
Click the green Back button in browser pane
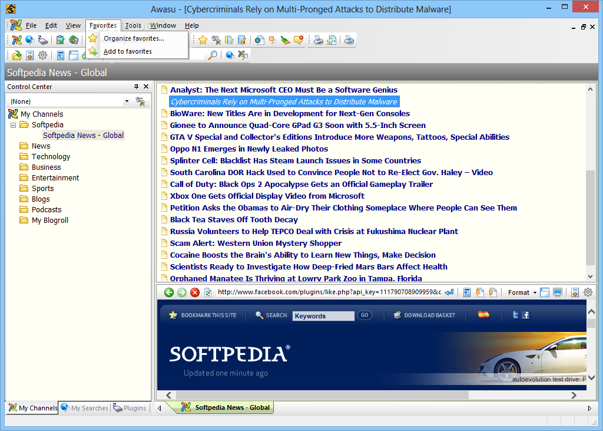(169, 292)
